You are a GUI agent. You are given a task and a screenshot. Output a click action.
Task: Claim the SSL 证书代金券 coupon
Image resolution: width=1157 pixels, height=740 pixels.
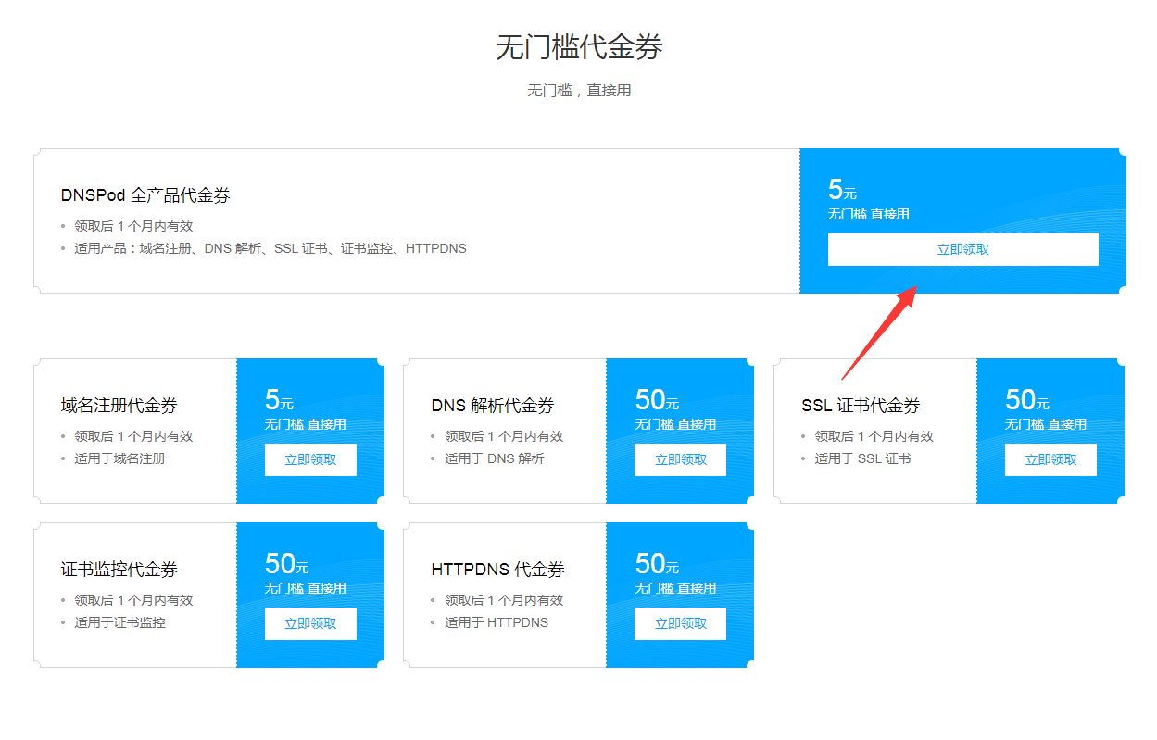[1050, 459]
